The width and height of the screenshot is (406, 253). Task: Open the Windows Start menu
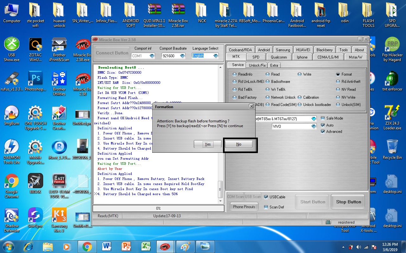8,246
